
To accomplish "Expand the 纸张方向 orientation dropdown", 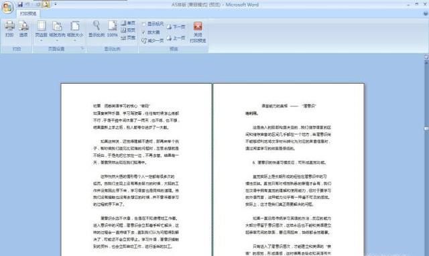I will click(x=57, y=31).
